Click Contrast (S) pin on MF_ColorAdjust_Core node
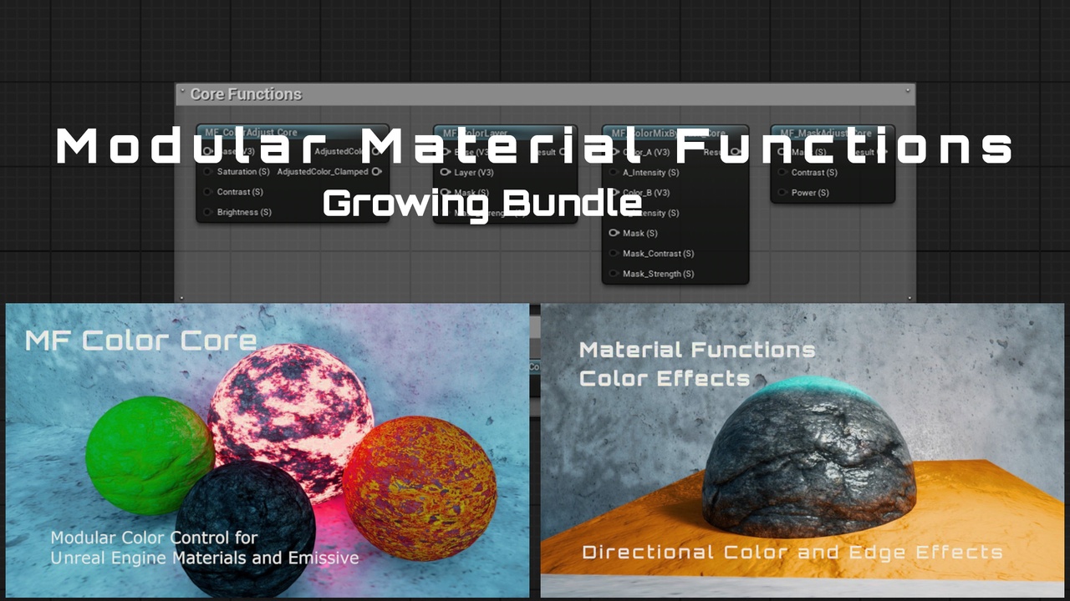 [207, 192]
